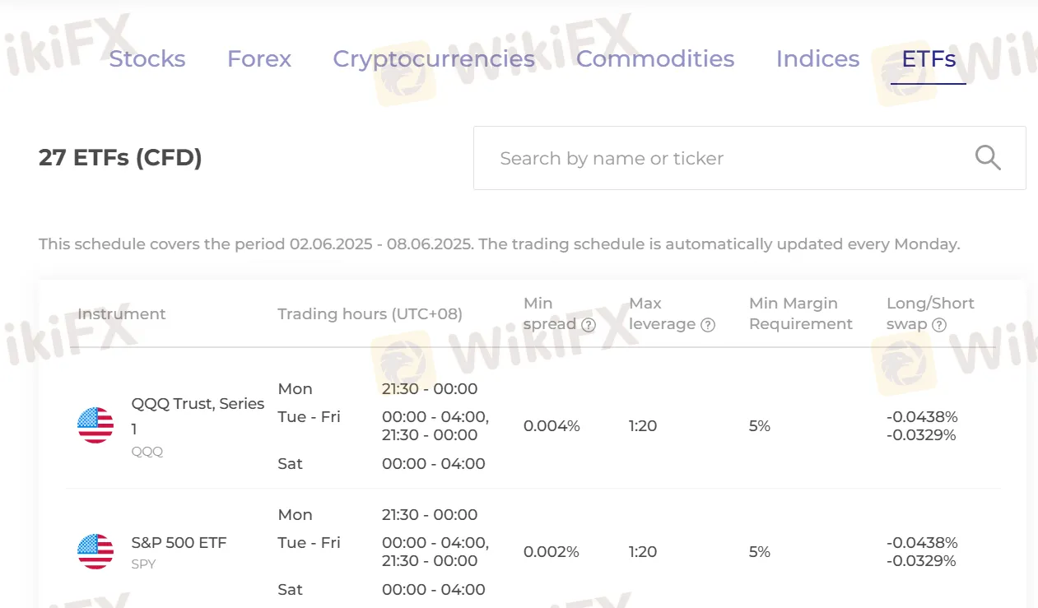
Task: Click the Min spread help question icon
Action: click(x=589, y=325)
